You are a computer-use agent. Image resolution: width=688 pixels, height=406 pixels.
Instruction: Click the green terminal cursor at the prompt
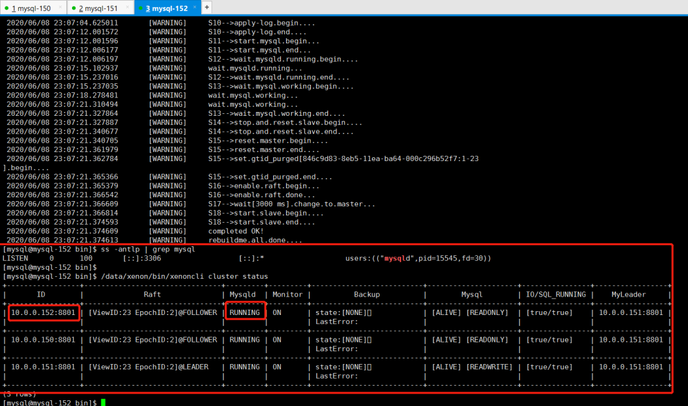click(103, 402)
